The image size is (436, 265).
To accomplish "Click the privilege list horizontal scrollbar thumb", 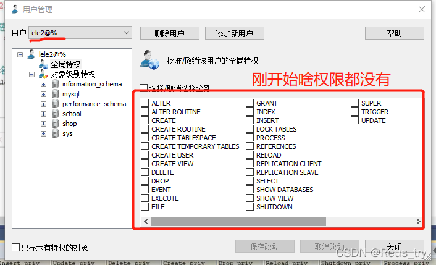I will coord(238,221).
